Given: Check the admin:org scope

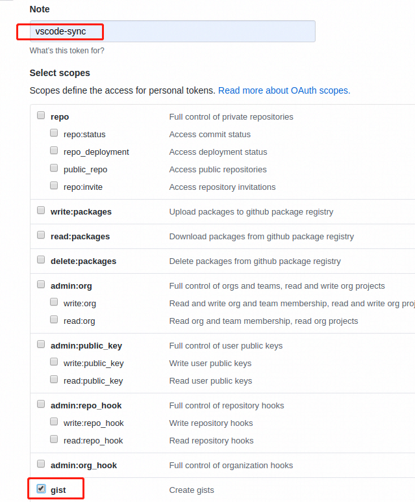Looking at the screenshot, I should click(x=41, y=285).
